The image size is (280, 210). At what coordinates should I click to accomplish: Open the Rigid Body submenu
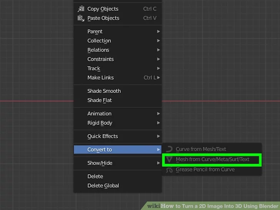[x=100, y=123]
